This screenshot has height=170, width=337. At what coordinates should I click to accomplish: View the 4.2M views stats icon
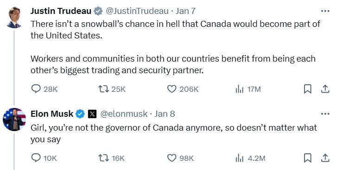click(240, 158)
